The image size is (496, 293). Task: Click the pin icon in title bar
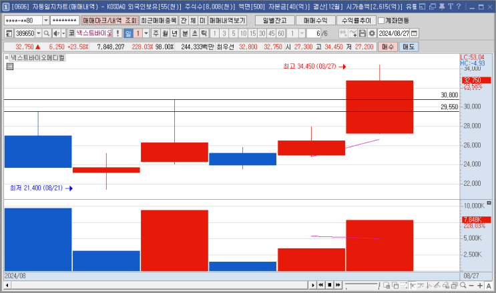pyautogui.click(x=441, y=6)
